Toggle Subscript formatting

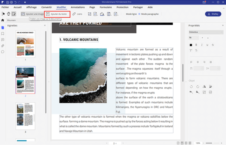click(196, 50)
